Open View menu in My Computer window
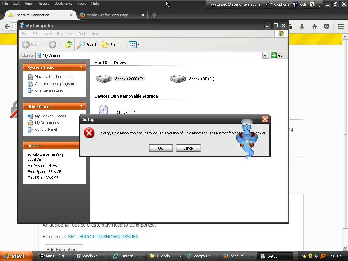The image size is (348, 261). [48, 34]
